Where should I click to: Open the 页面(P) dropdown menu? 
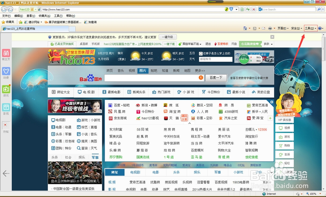coord(283,28)
